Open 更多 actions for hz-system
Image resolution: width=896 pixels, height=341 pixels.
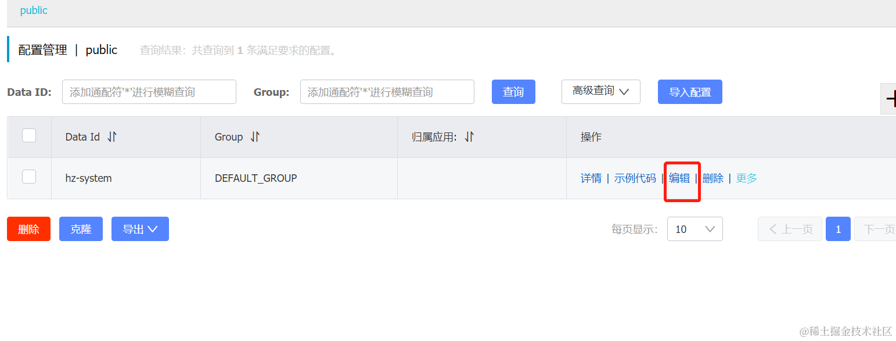click(746, 178)
